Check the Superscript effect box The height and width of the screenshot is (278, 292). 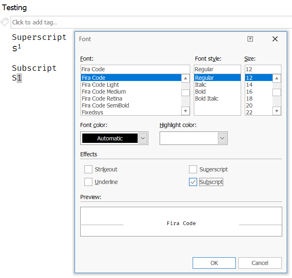[193, 169]
